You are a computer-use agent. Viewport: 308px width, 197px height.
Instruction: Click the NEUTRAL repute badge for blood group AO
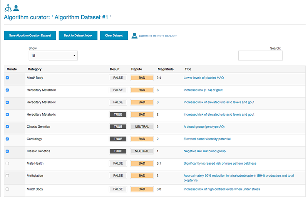[x=142, y=127]
